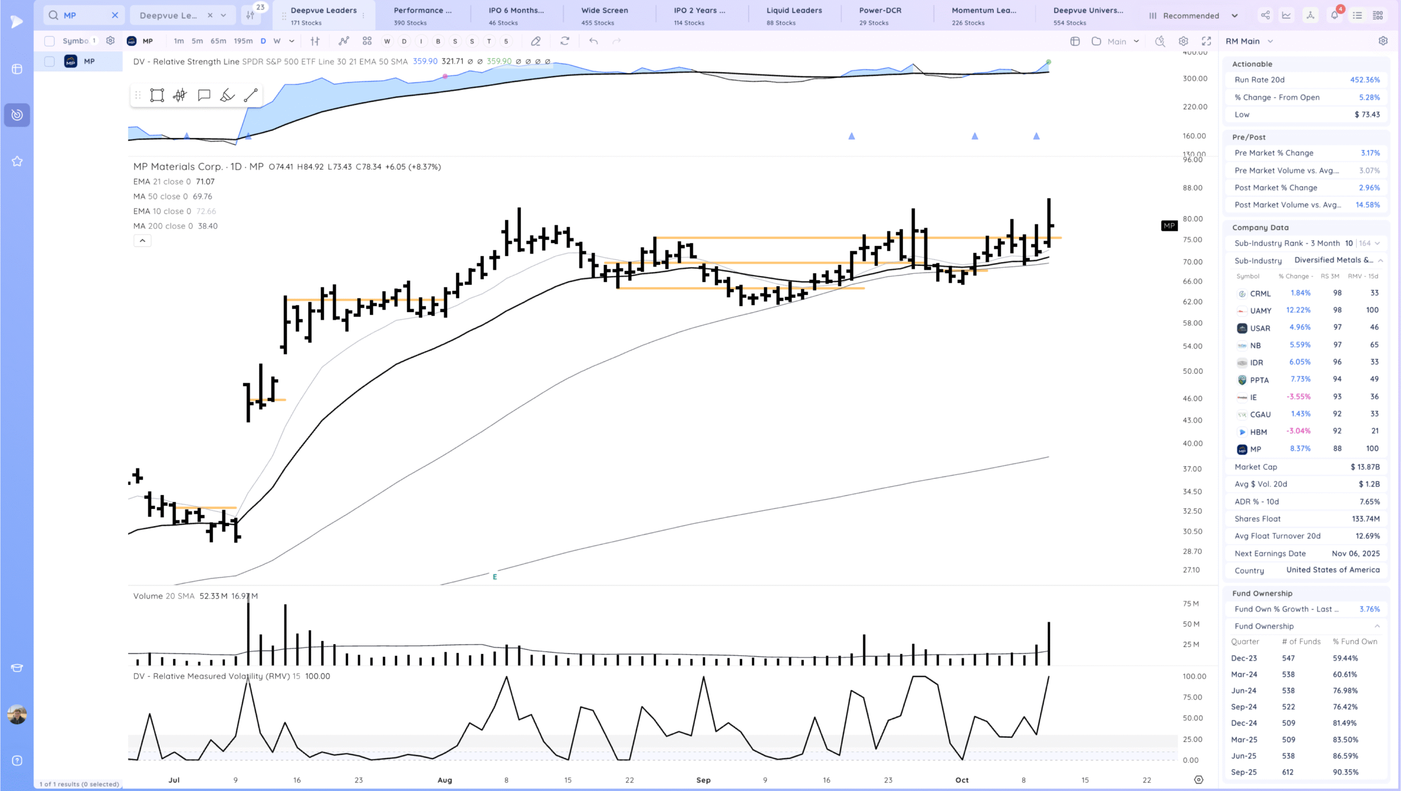Open the RM Main panel dropdown

point(1270,41)
